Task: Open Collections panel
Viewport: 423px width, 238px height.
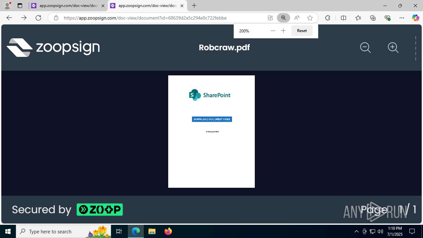Action: [x=373, y=18]
